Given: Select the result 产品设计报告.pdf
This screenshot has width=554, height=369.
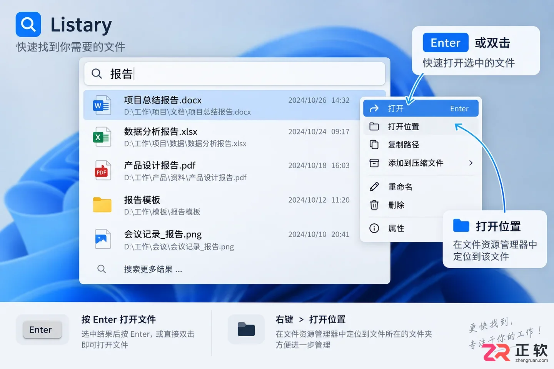Looking at the screenshot, I should pyautogui.click(x=222, y=171).
